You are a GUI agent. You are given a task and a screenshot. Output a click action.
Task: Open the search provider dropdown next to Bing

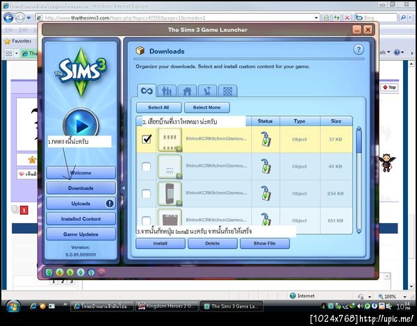pyautogui.click(x=411, y=17)
